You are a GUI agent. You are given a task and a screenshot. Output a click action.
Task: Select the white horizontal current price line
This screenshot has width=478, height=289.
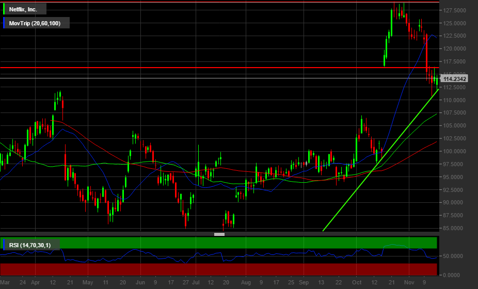coord(219,78)
